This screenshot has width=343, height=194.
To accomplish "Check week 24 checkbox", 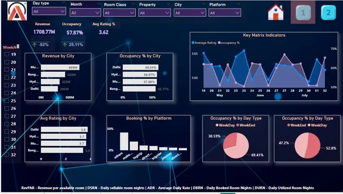I will [x=7, y=93].
